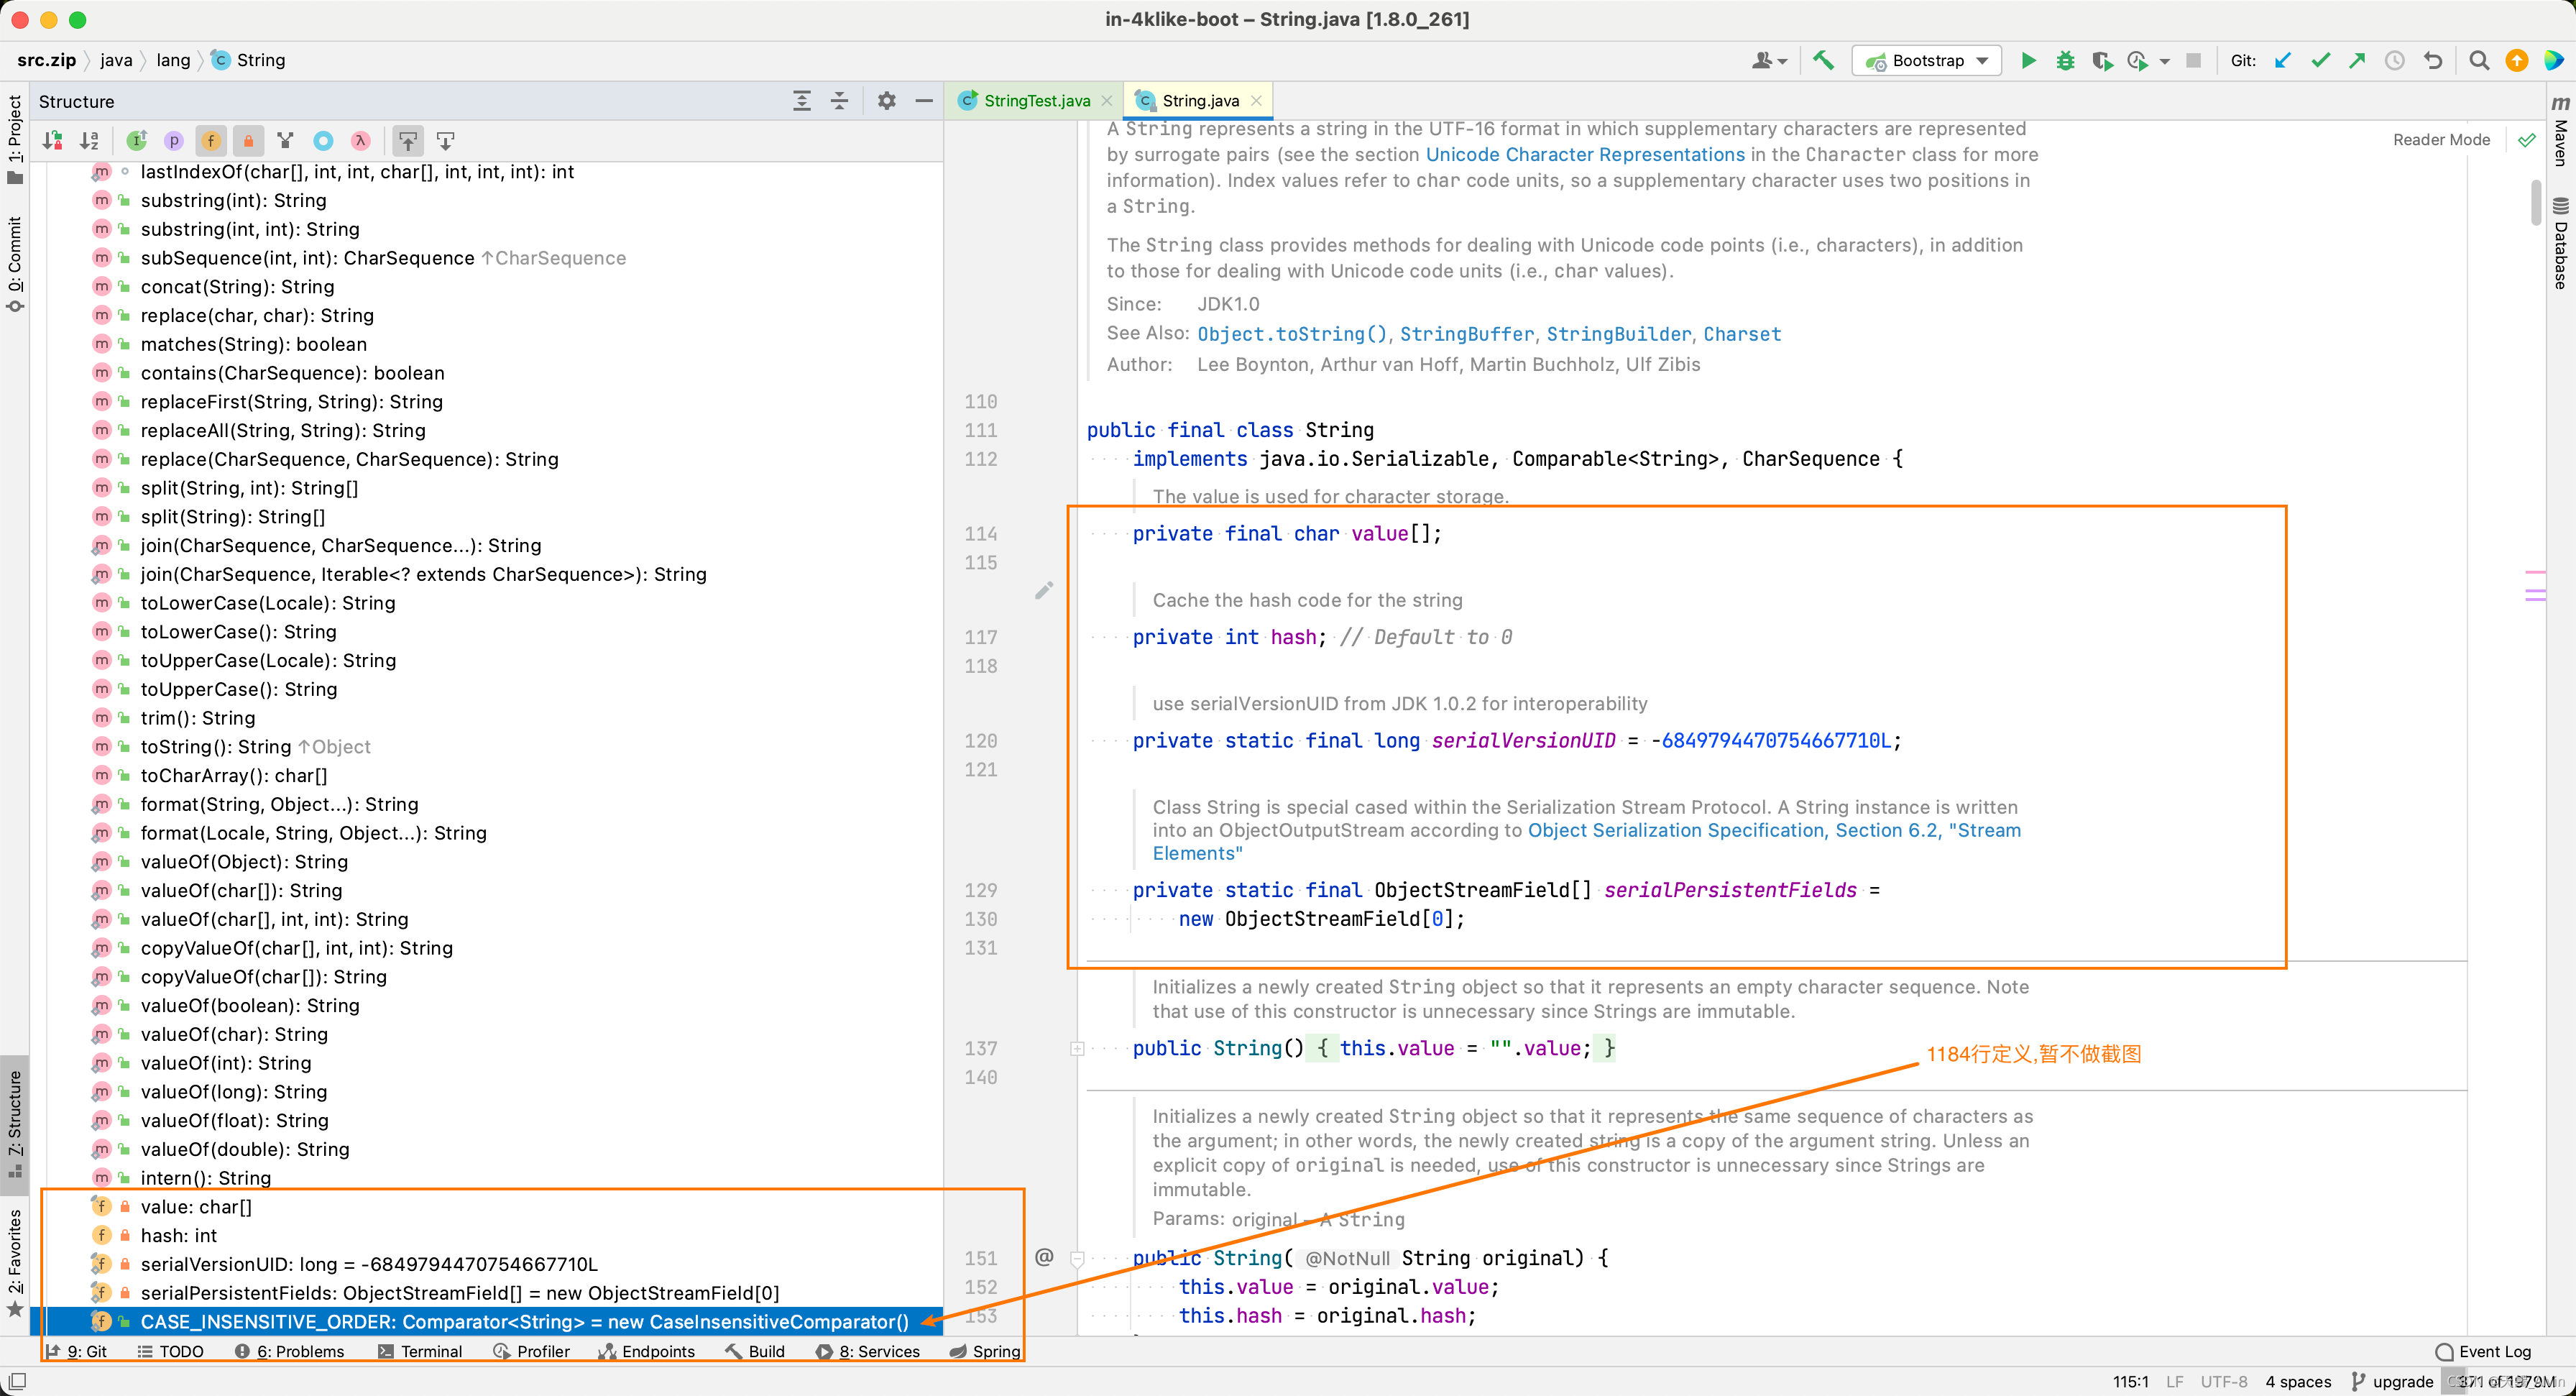The height and width of the screenshot is (1396, 2576).
Task: Roll back changes with undo icon
Action: [2433, 61]
